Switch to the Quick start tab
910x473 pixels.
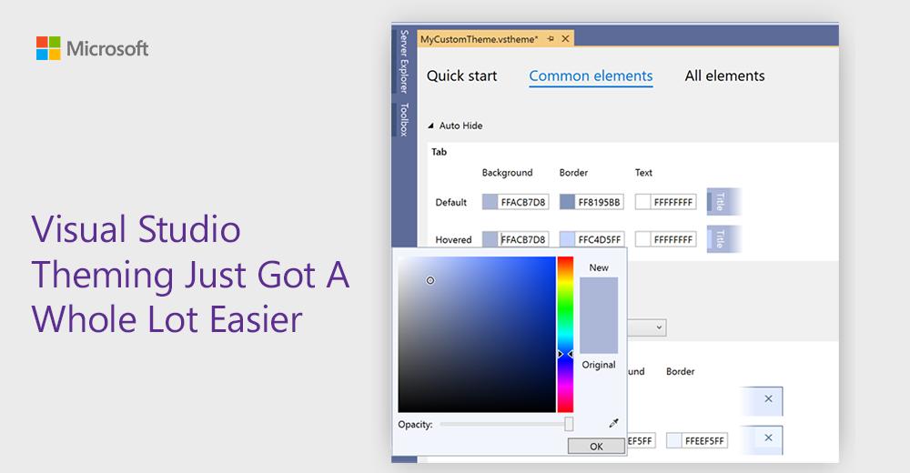[462, 76]
